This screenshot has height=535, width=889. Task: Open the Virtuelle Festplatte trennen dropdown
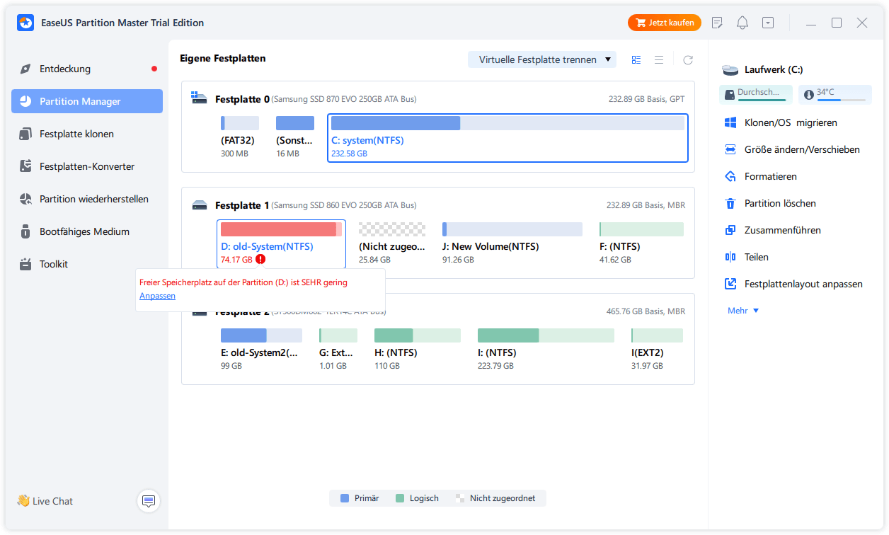(542, 59)
